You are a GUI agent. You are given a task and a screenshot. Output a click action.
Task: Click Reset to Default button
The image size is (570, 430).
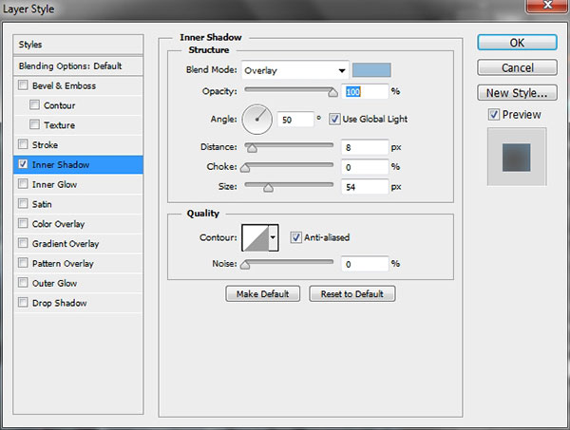click(x=351, y=294)
